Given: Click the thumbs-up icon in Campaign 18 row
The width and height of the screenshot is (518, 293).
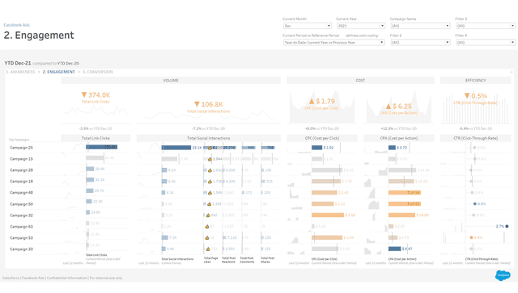Looking at the screenshot, I should click(210, 182).
